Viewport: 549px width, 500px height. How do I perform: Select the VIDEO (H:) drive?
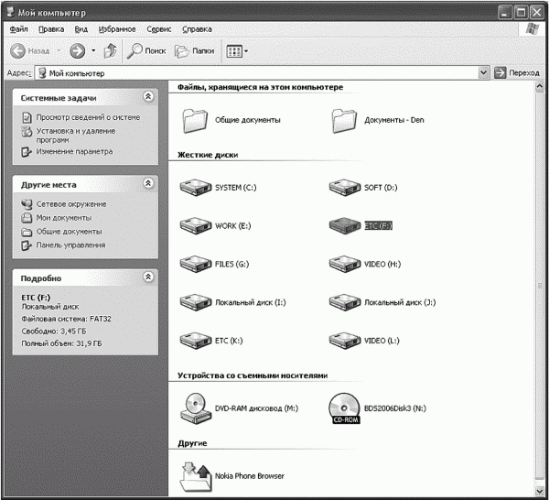click(343, 264)
